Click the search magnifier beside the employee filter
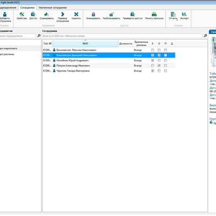This screenshot has width=216, height=216. coord(205,36)
